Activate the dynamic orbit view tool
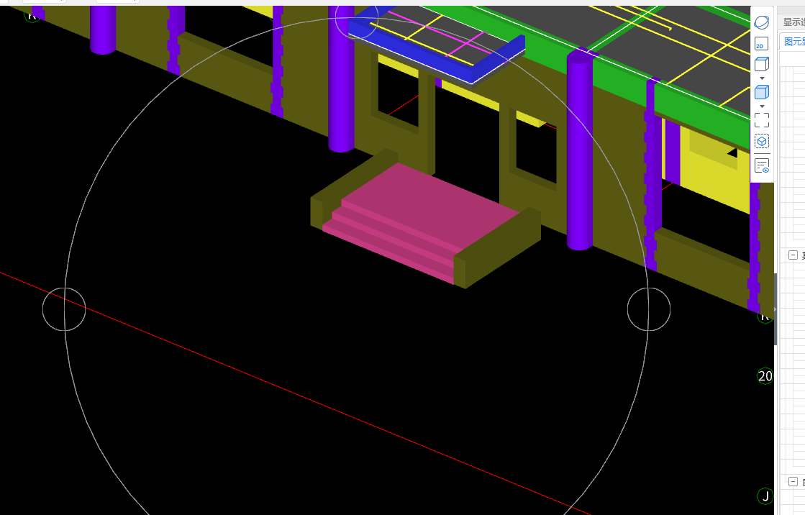The image size is (805, 515). click(762, 22)
